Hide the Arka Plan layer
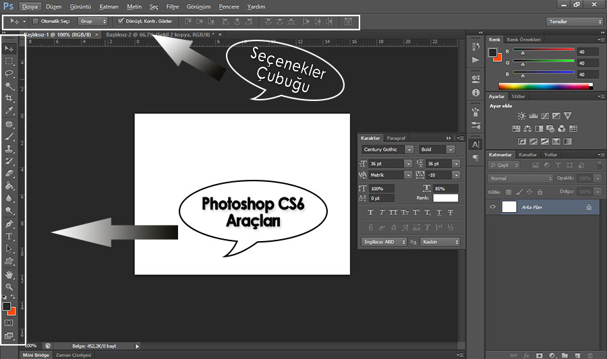 (x=492, y=207)
